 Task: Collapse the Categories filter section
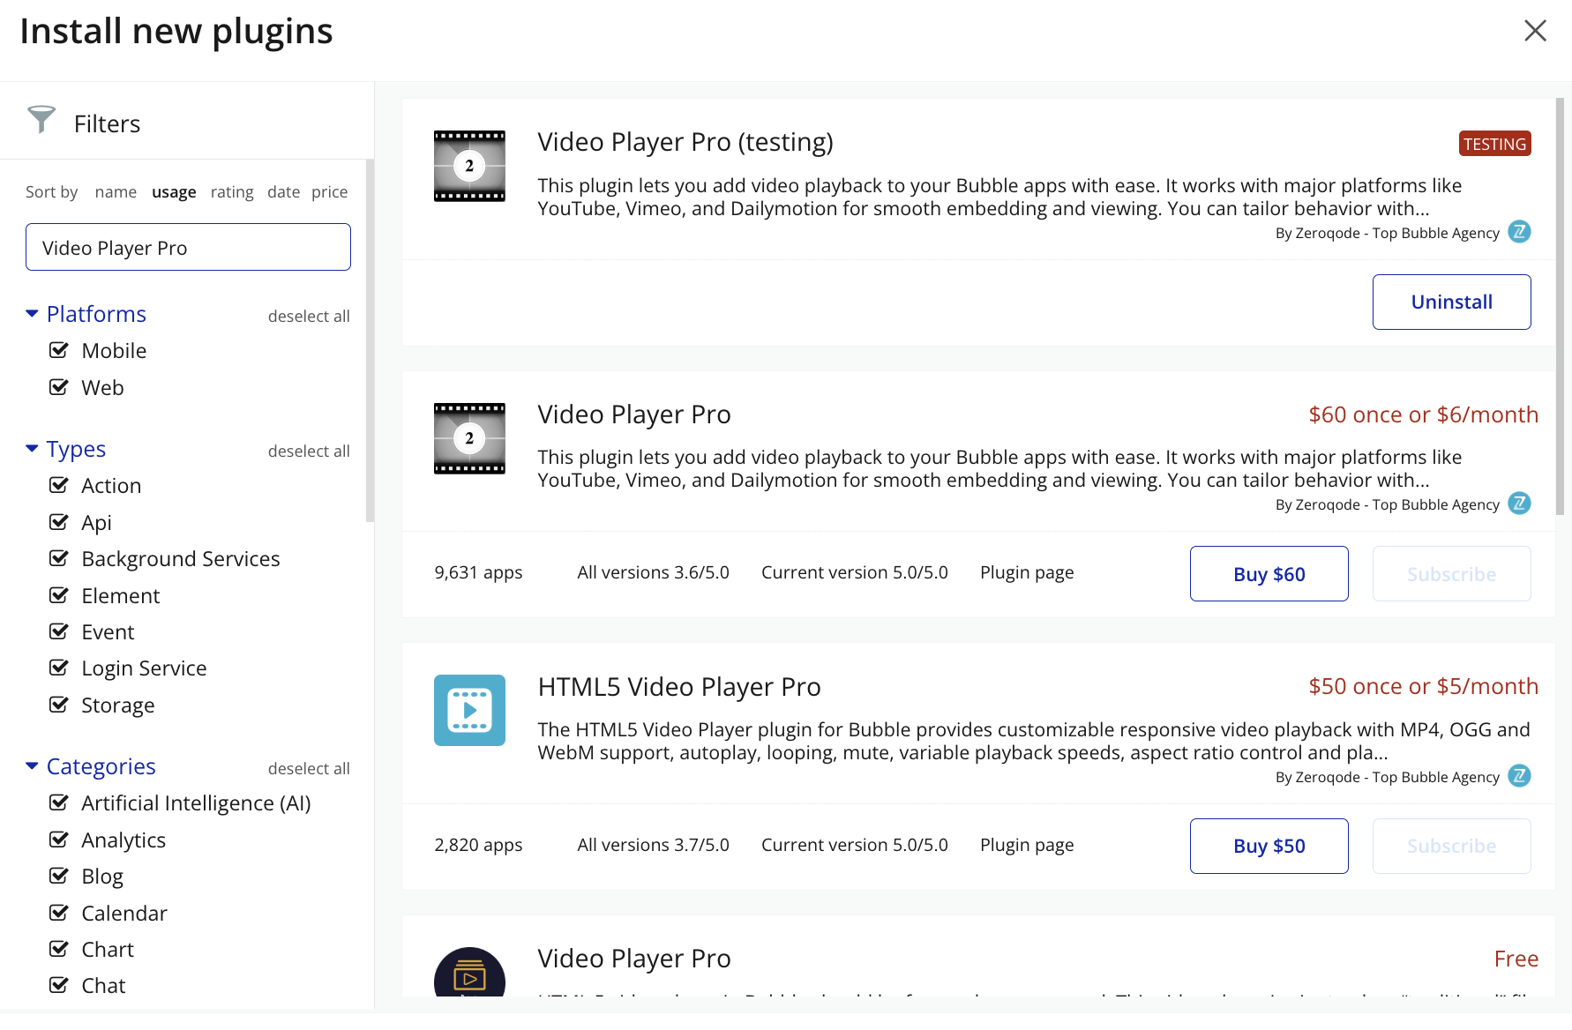[33, 766]
